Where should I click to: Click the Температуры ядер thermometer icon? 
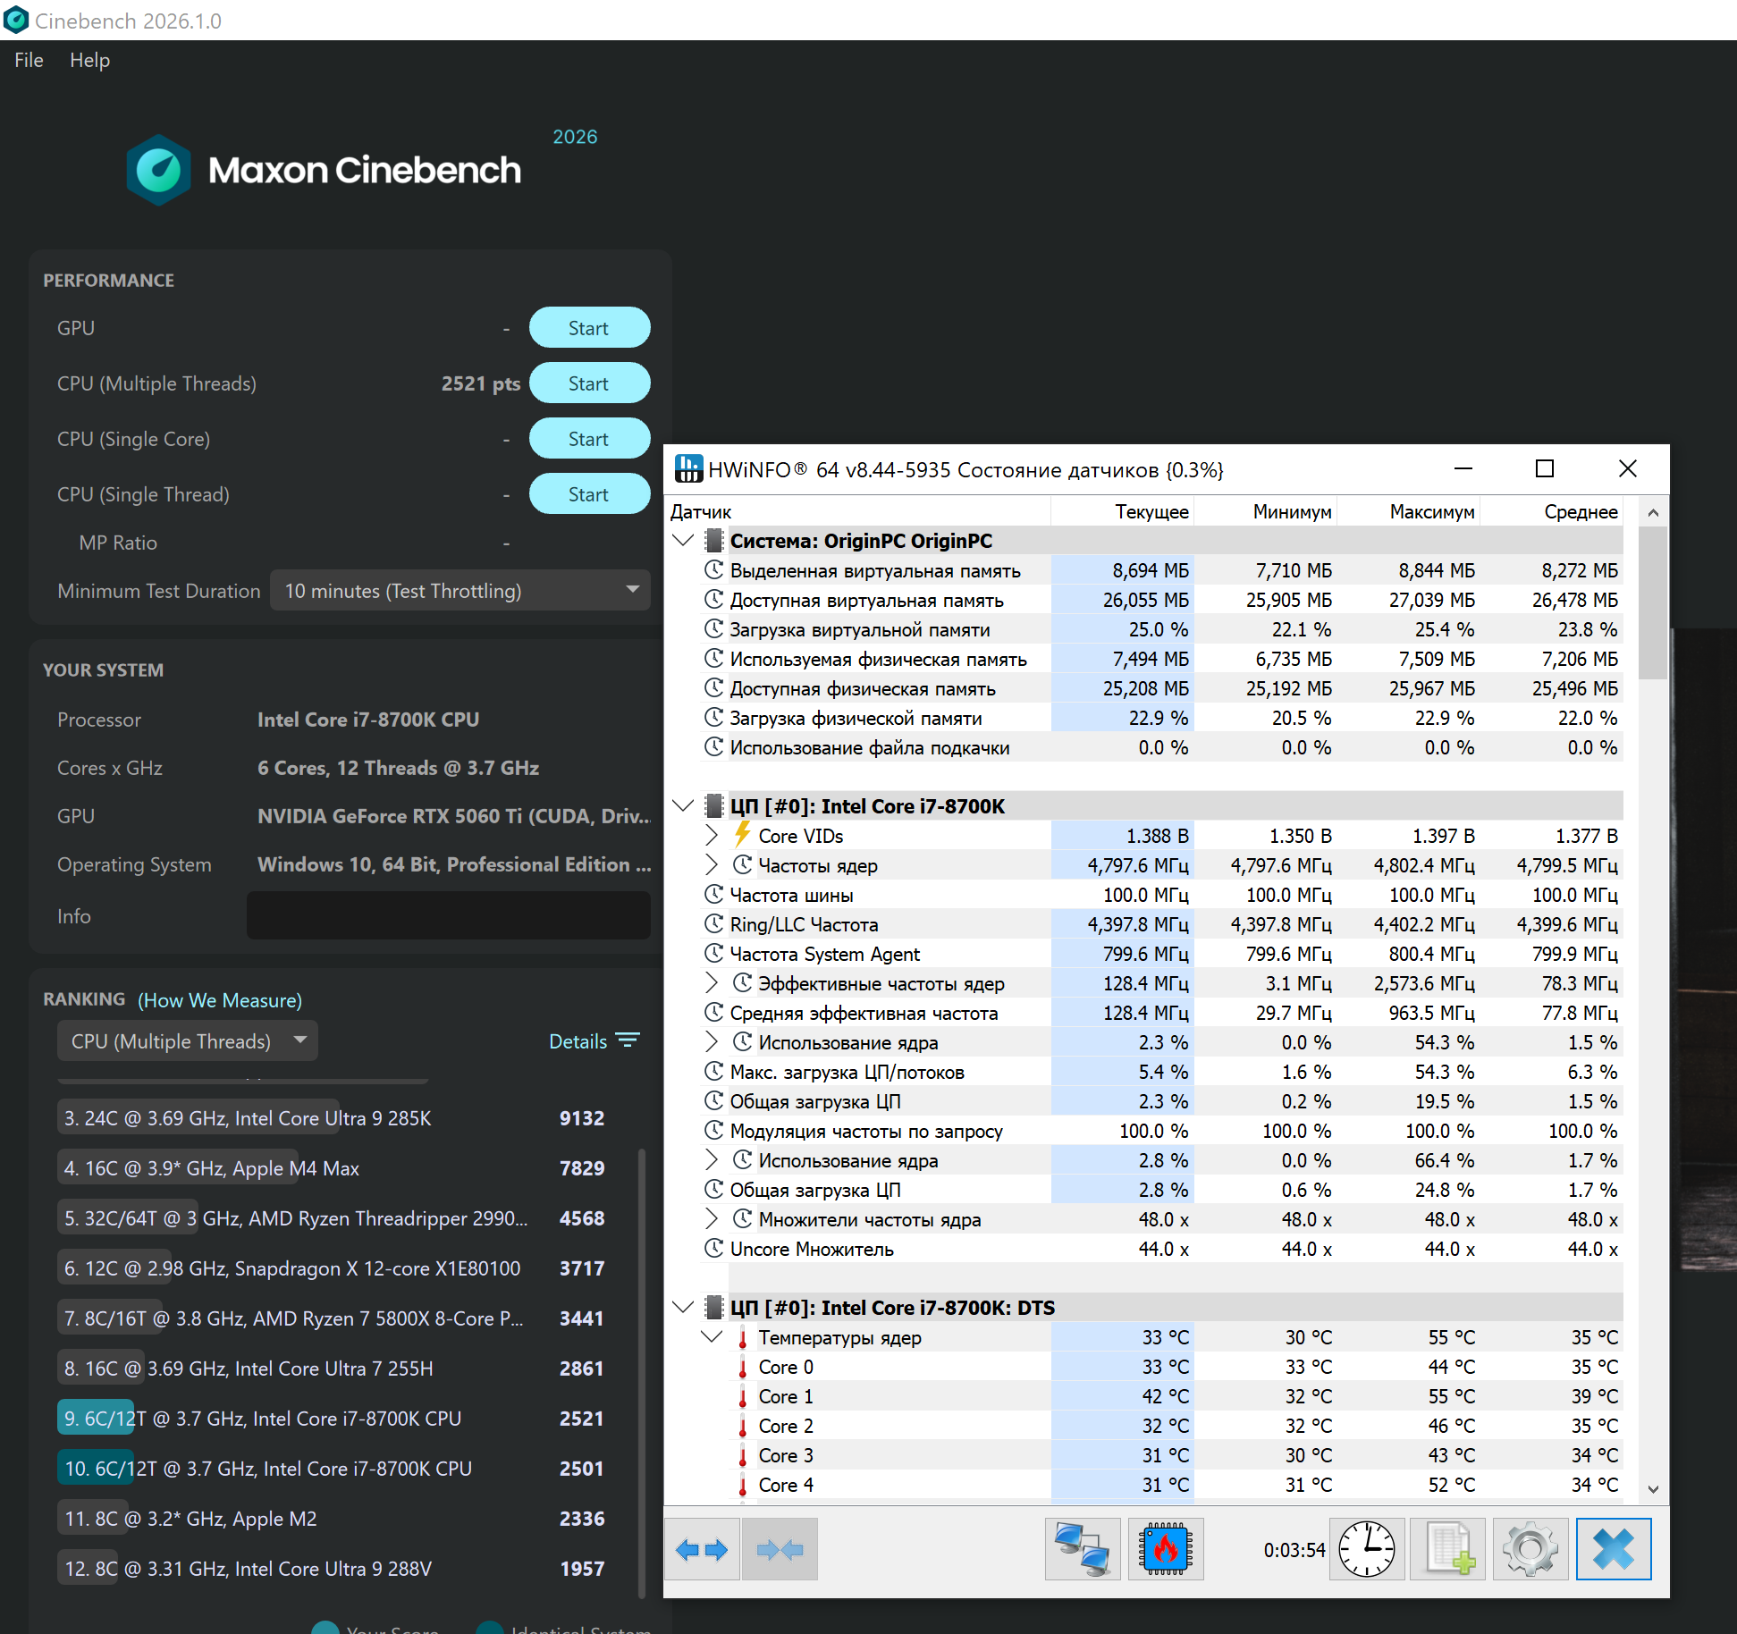(x=742, y=1337)
